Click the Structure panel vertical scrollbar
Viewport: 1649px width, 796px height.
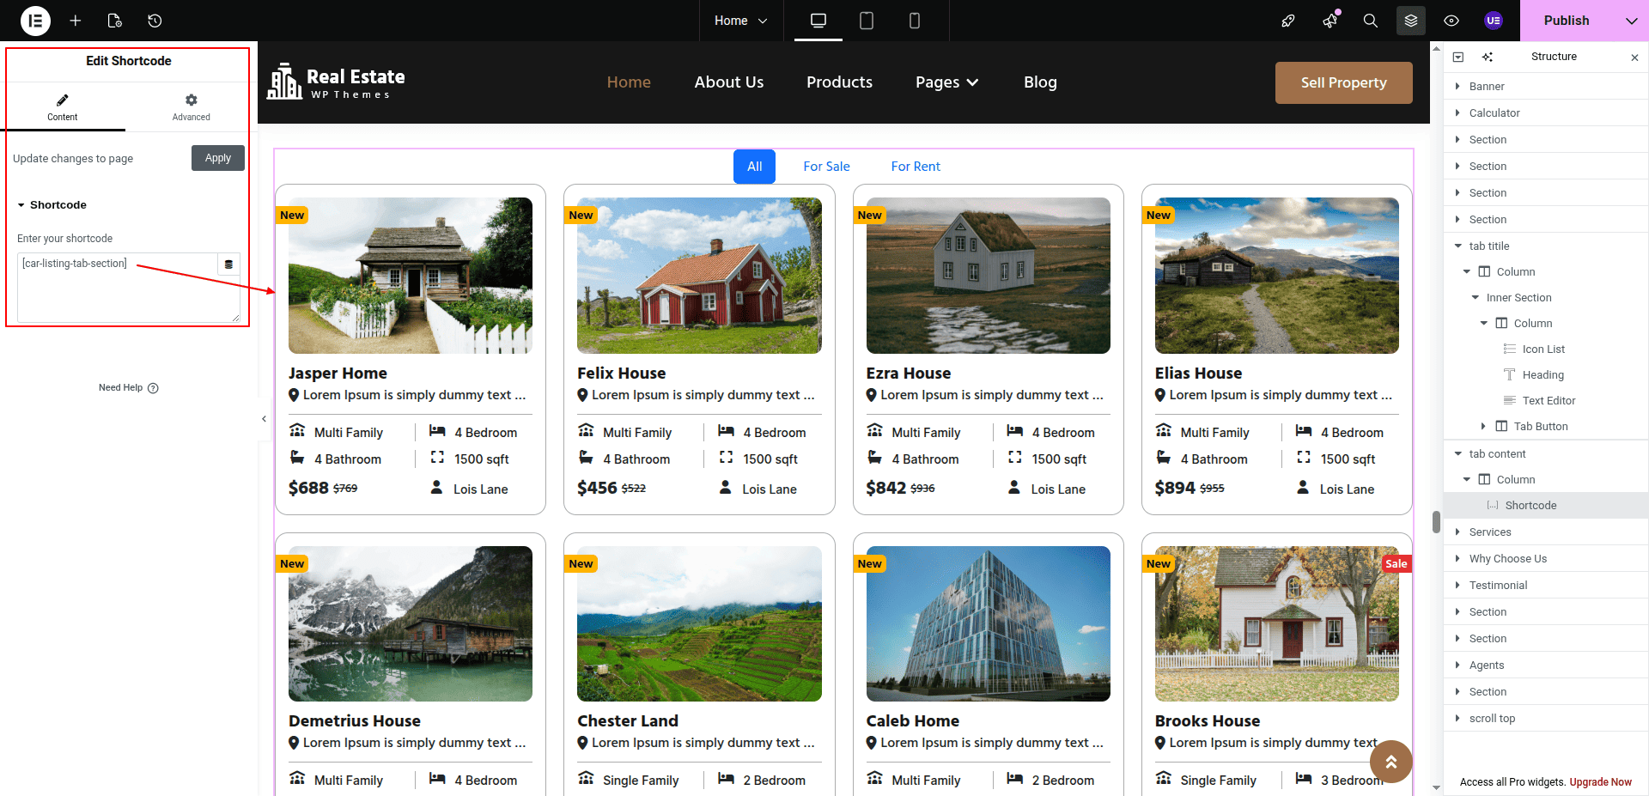tap(1436, 522)
